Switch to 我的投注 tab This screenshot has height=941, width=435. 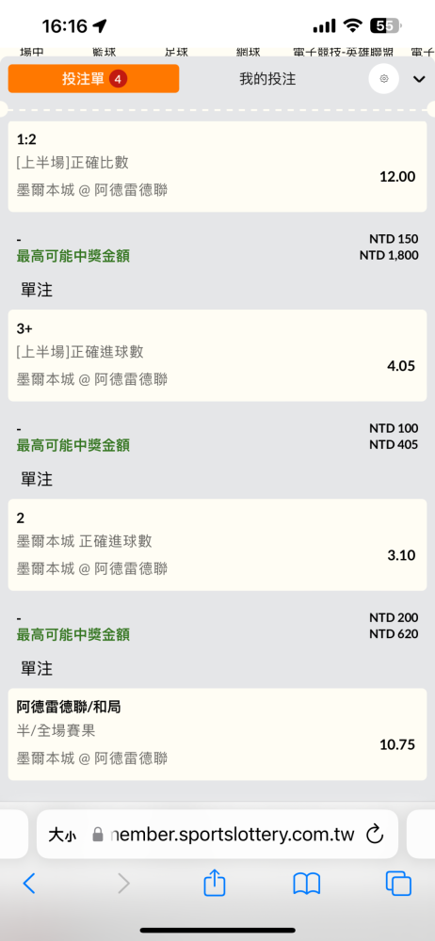coord(267,79)
